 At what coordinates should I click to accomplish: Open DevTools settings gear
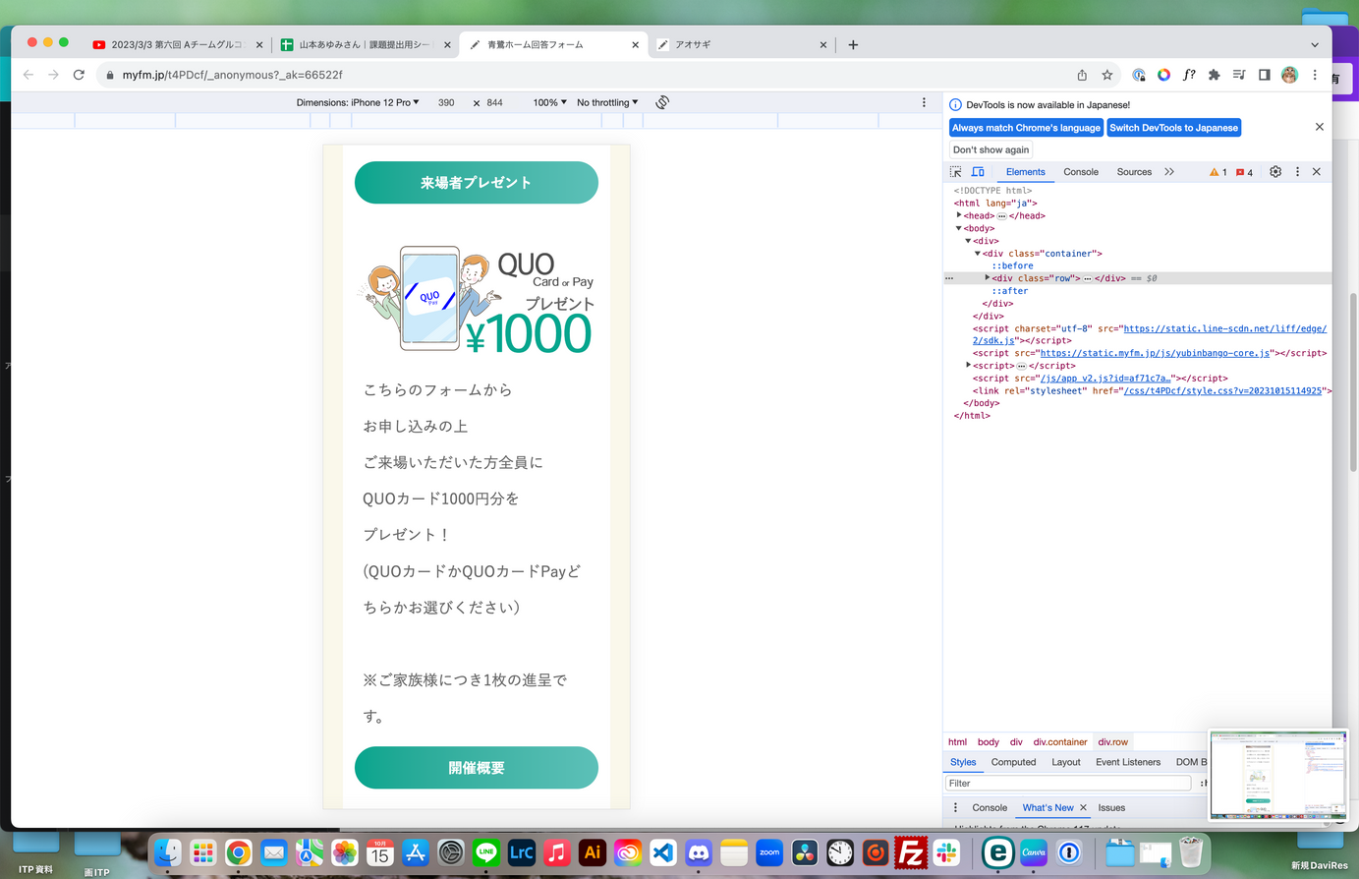click(x=1275, y=172)
